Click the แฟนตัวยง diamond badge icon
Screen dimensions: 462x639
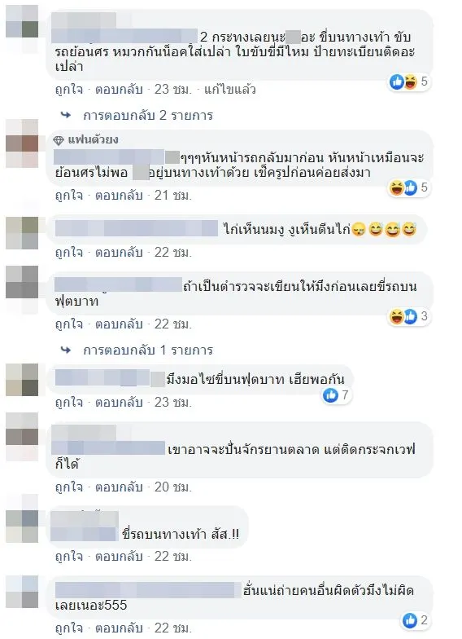click(x=59, y=140)
